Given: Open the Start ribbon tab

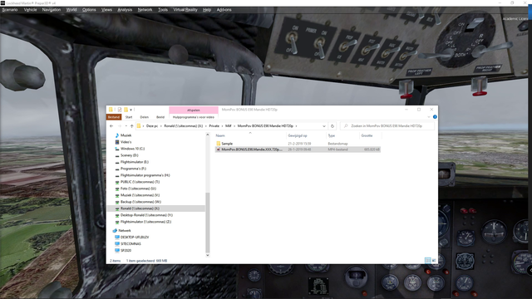Looking at the screenshot, I should tap(129, 117).
